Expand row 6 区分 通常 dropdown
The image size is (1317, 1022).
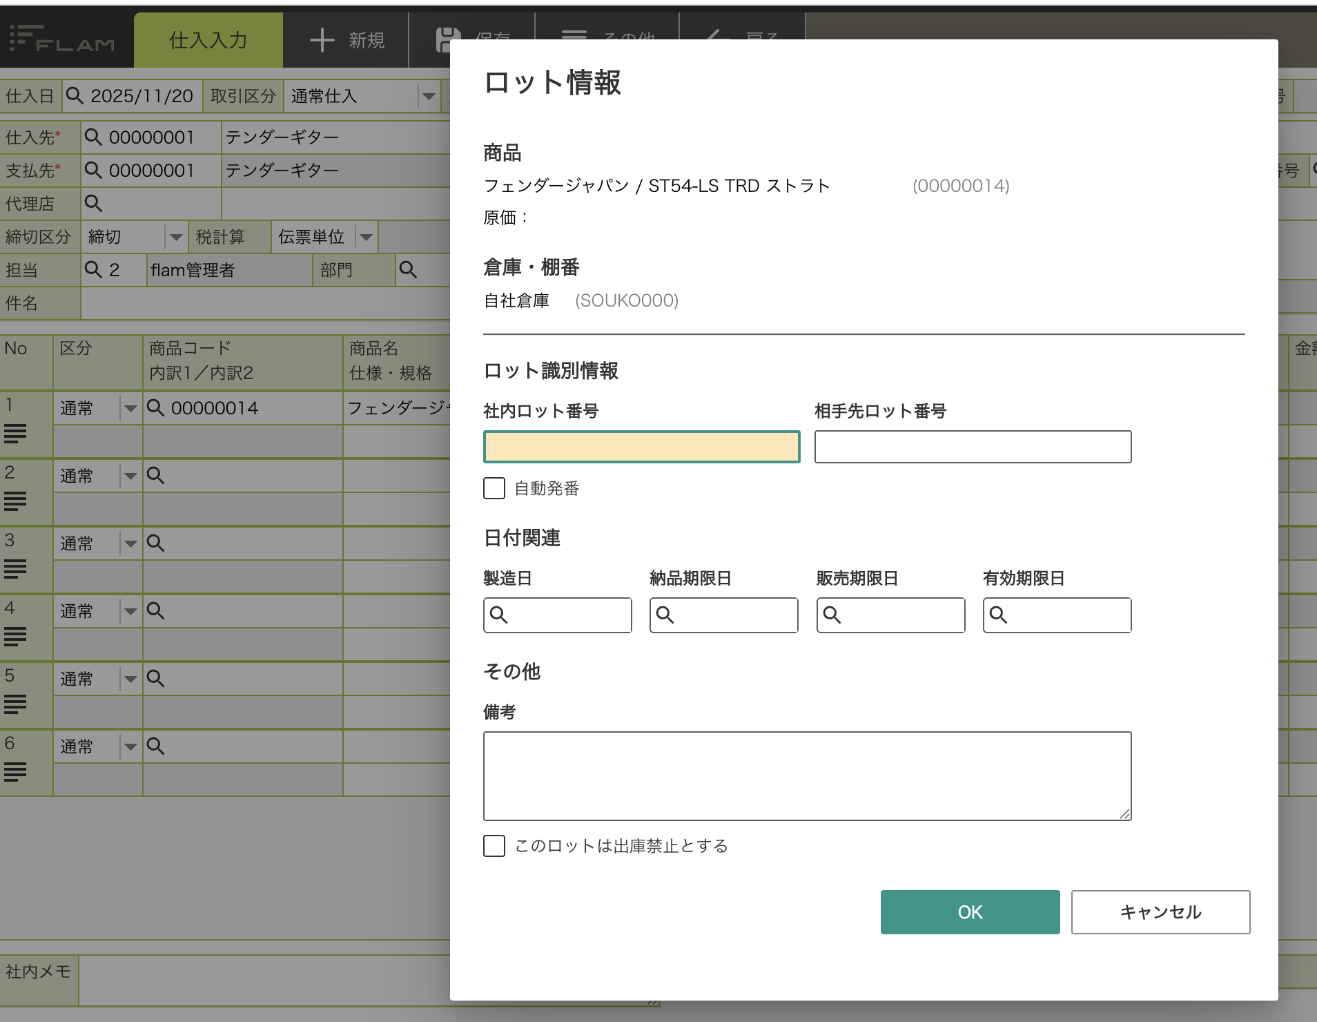(130, 746)
